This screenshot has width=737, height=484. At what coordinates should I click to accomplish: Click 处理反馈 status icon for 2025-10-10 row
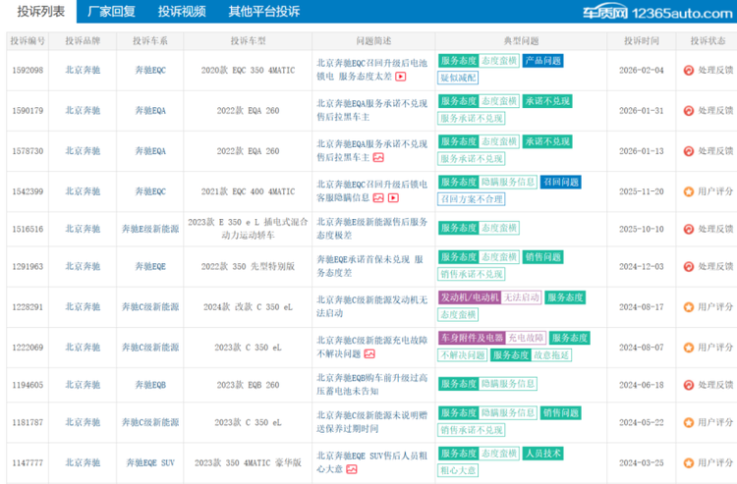click(x=689, y=229)
